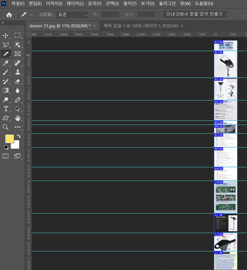Expand the toolbar with double-arrow button
This screenshot has width=247, height=270.
click(3, 23)
